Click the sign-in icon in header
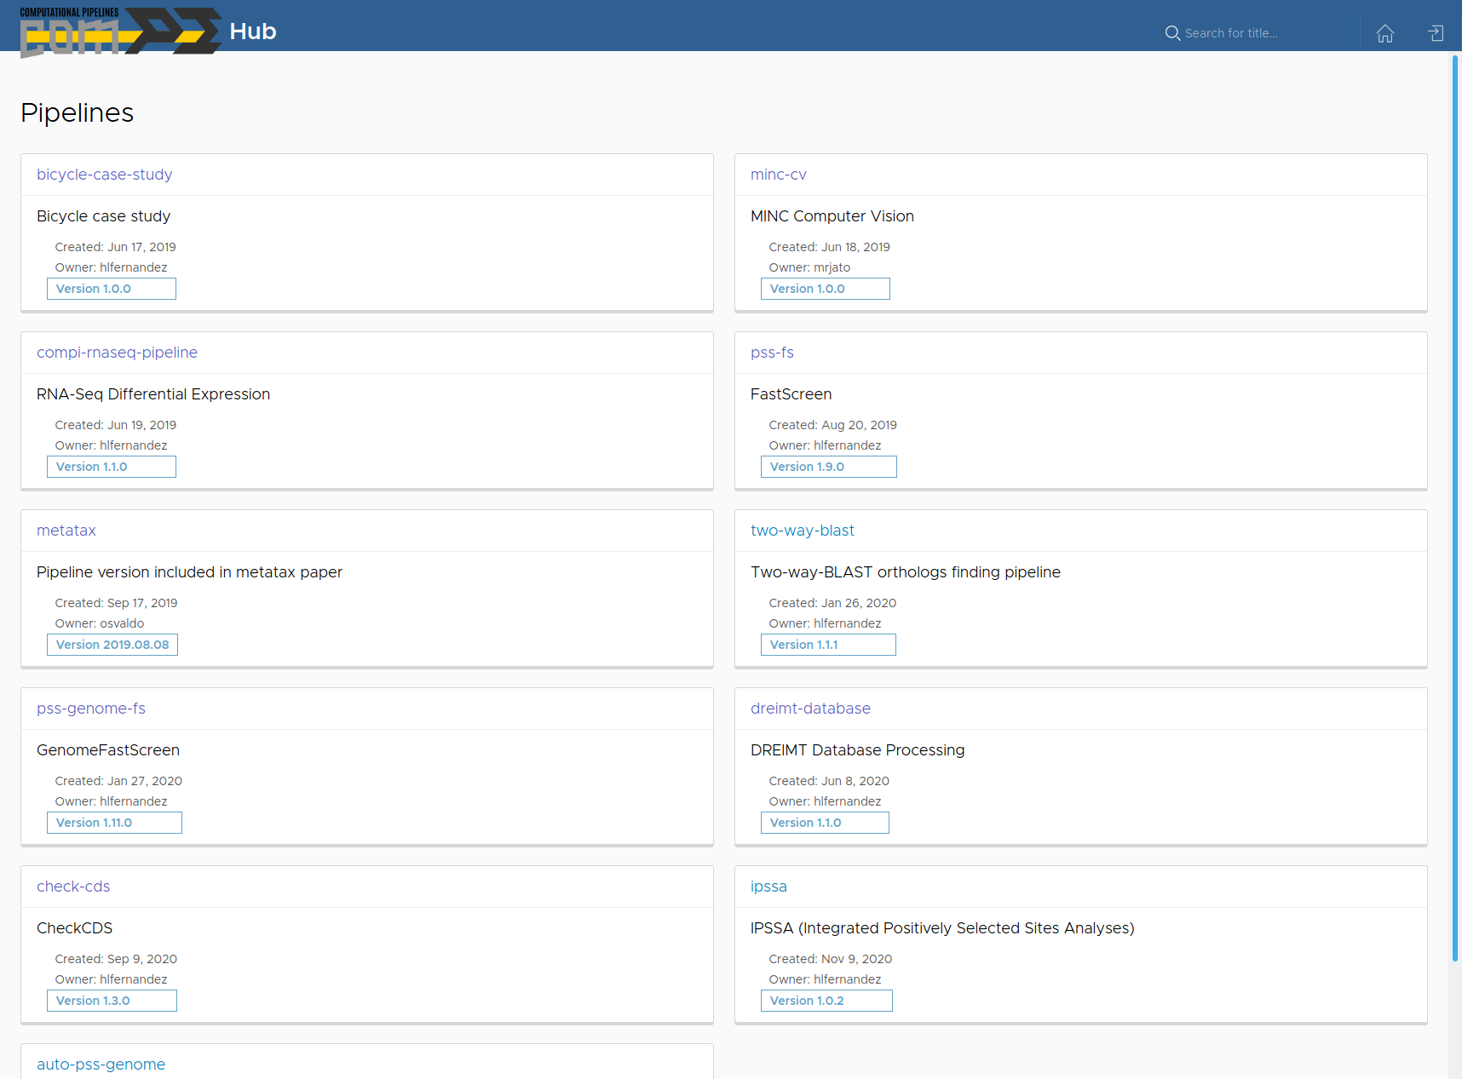1462x1079 pixels. pyautogui.click(x=1436, y=33)
